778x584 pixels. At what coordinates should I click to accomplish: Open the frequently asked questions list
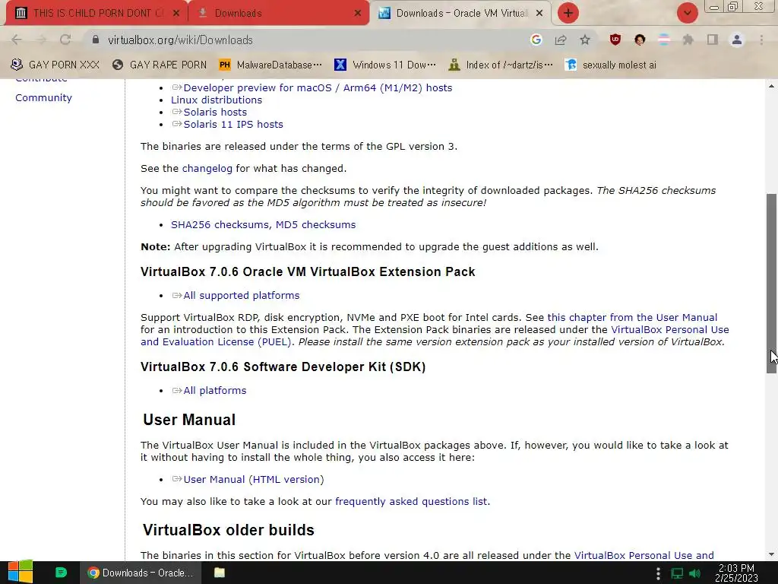[411, 502]
